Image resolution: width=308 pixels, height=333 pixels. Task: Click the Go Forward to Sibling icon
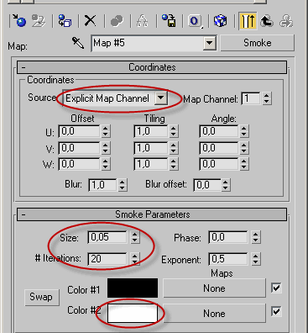click(286, 21)
